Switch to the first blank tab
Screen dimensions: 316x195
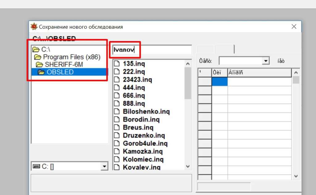pyautogui.click(x=205, y=49)
